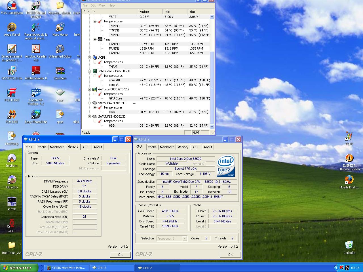Select CPUID Hardware Monitor taskbar button
The image size is (363, 272).
(x=66, y=268)
